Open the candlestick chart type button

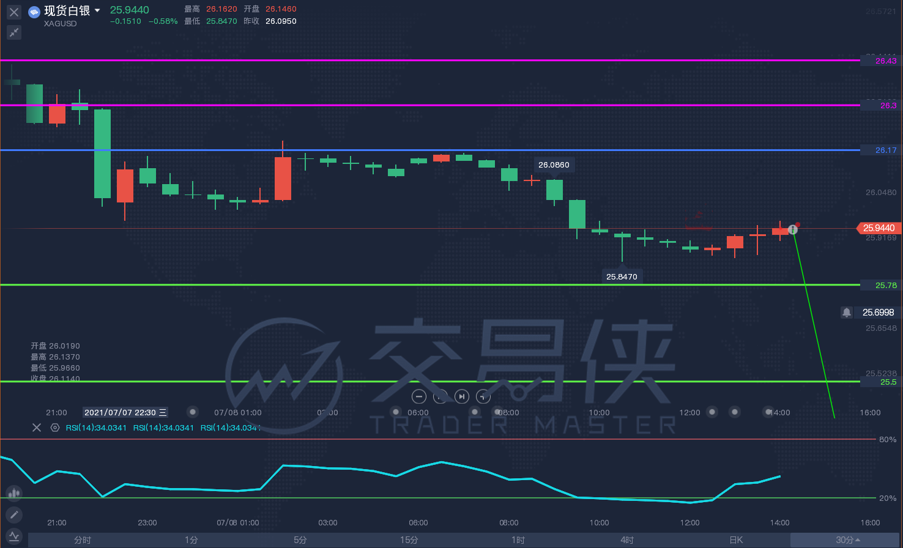coord(14,492)
